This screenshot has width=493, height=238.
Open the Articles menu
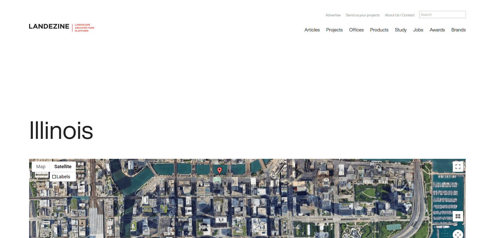tap(312, 30)
